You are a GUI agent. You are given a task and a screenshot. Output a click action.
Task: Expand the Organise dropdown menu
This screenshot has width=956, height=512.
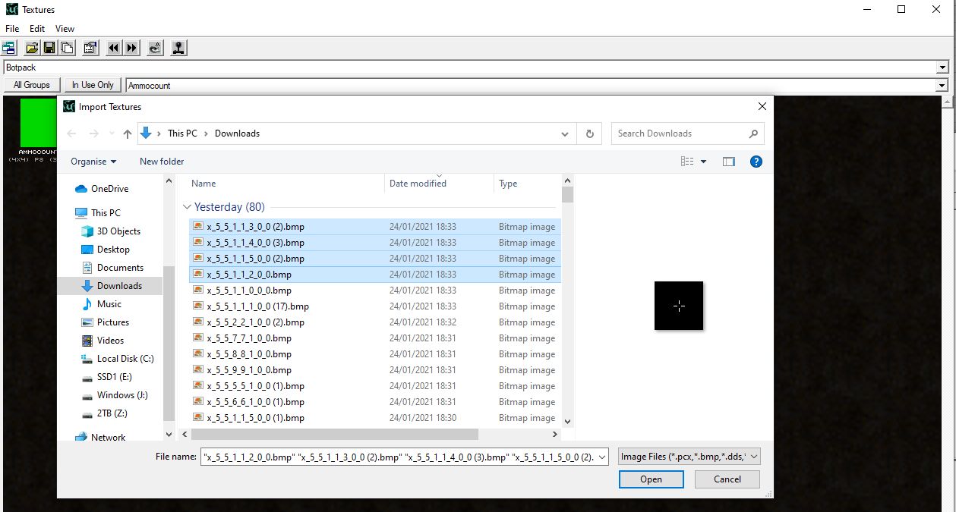pyautogui.click(x=93, y=162)
